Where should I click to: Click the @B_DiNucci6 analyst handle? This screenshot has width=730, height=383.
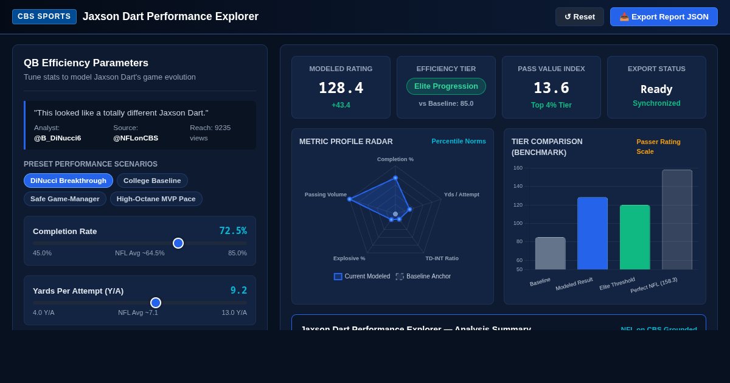(57, 138)
